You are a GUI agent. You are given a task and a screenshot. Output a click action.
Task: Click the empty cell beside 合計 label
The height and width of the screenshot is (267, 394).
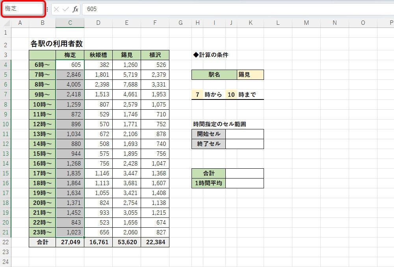coord(244,173)
